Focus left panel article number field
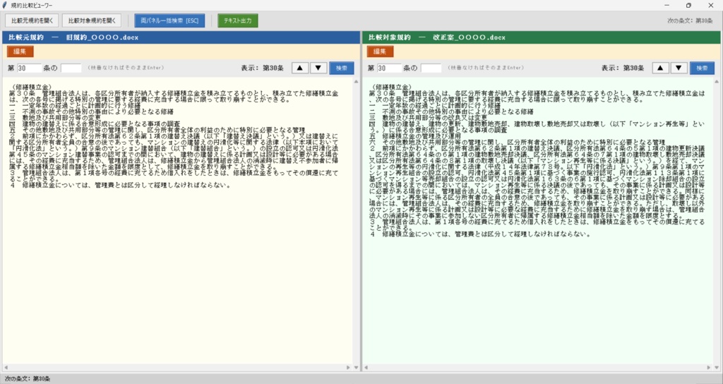This screenshot has width=723, height=384. [x=30, y=68]
